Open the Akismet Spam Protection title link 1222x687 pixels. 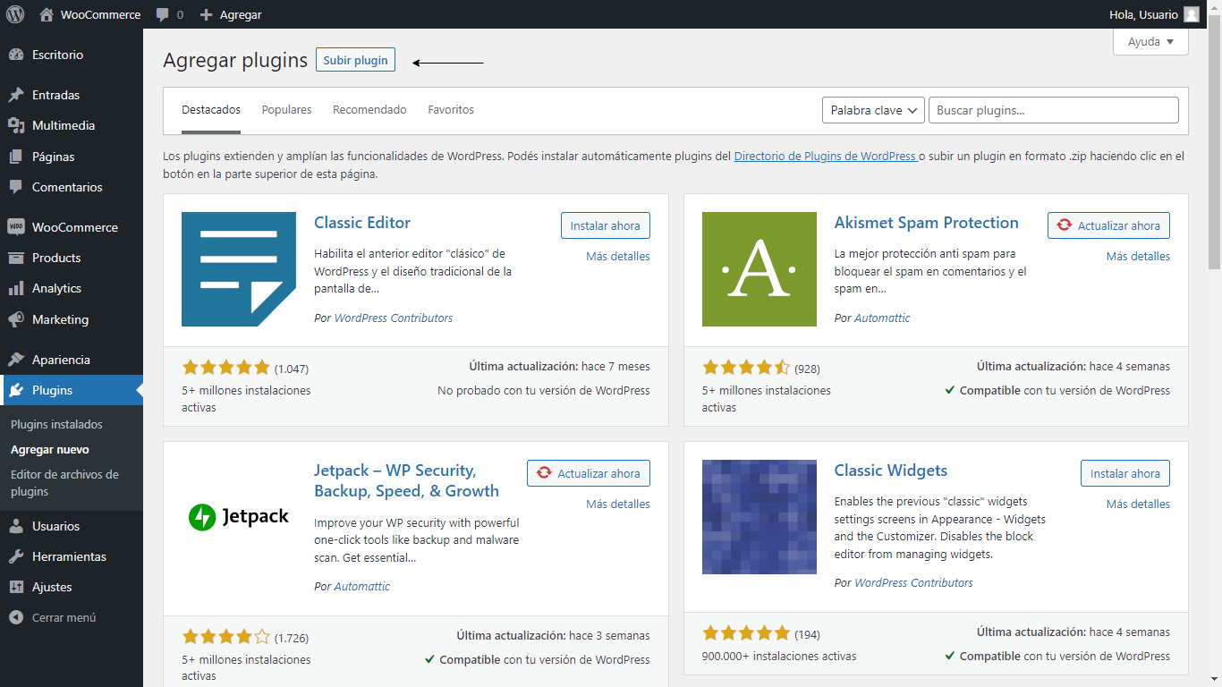pos(927,223)
